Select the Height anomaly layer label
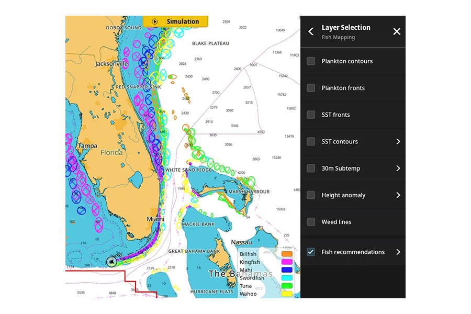This screenshot has height=314, width=471. 343,195
